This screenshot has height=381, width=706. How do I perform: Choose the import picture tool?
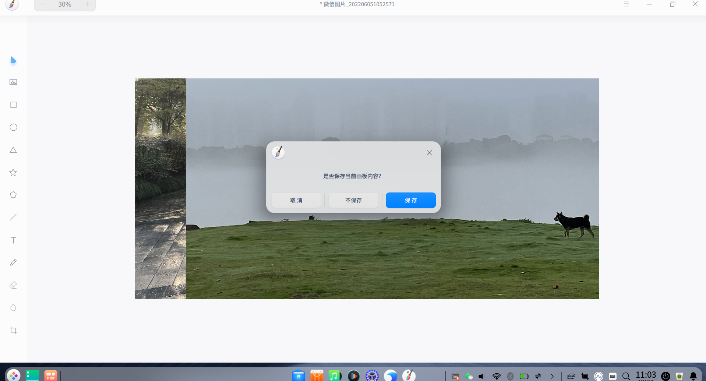coord(13,82)
